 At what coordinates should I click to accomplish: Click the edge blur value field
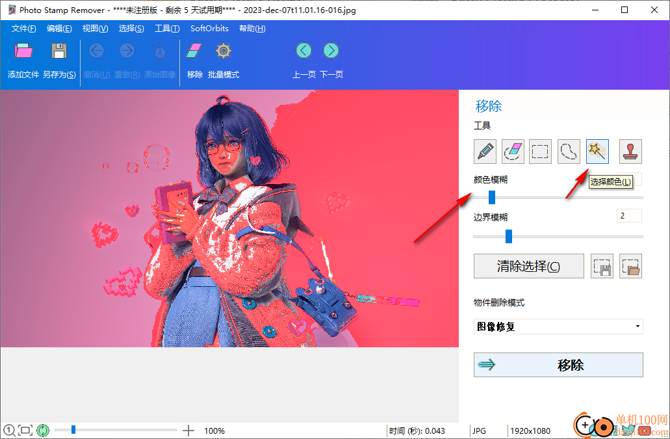629,216
